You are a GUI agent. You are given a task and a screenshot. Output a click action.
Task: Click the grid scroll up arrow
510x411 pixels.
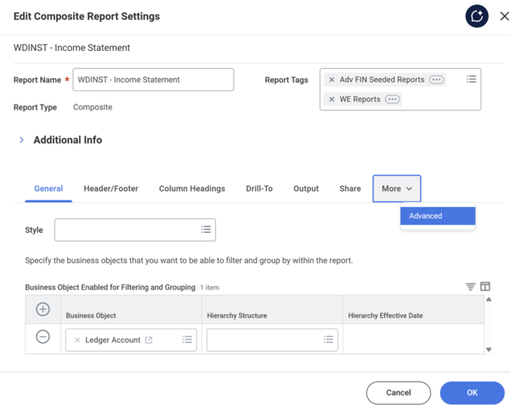(x=489, y=300)
